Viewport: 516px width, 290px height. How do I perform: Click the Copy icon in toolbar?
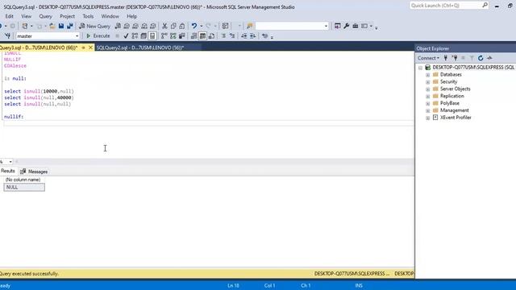(173, 26)
